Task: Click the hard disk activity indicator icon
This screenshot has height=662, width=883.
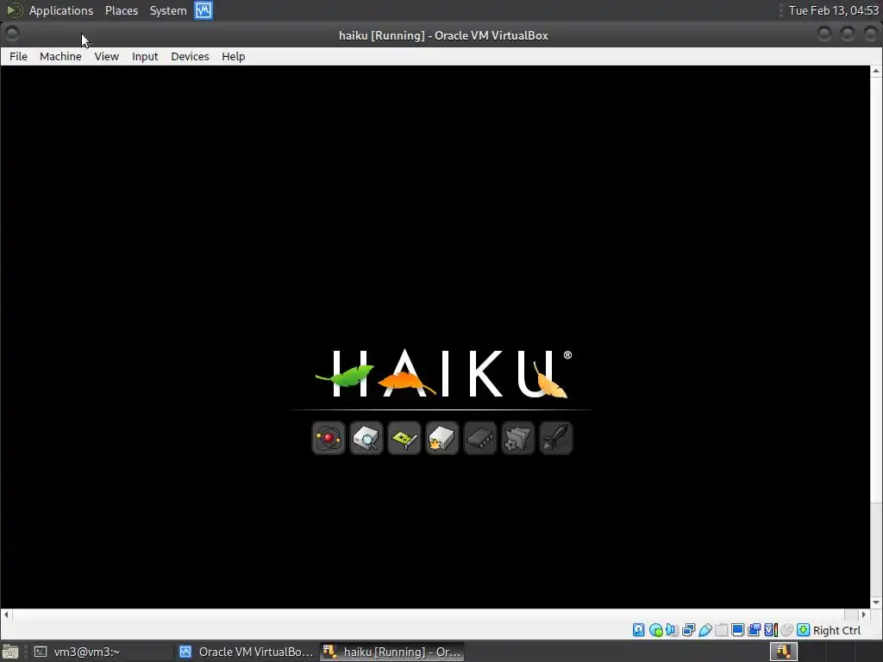Action: click(x=639, y=630)
